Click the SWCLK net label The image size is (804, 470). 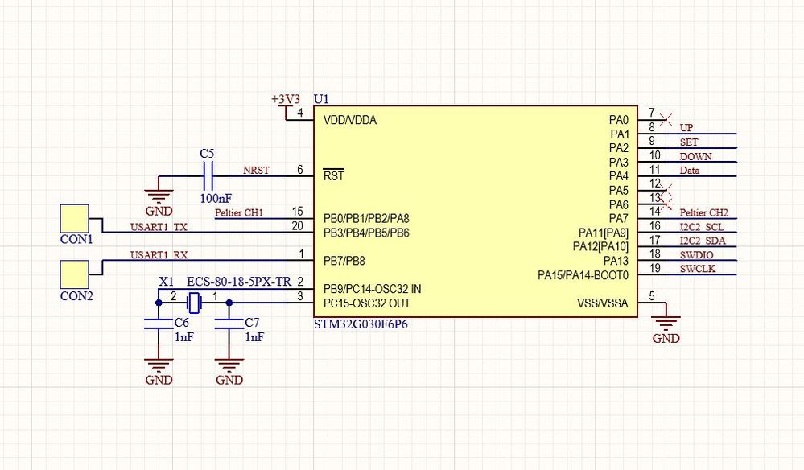pos(698,269)
